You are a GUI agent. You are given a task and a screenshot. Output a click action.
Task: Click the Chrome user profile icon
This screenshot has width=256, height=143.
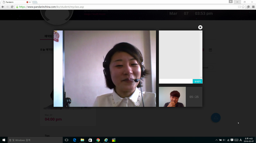[230, 1]
